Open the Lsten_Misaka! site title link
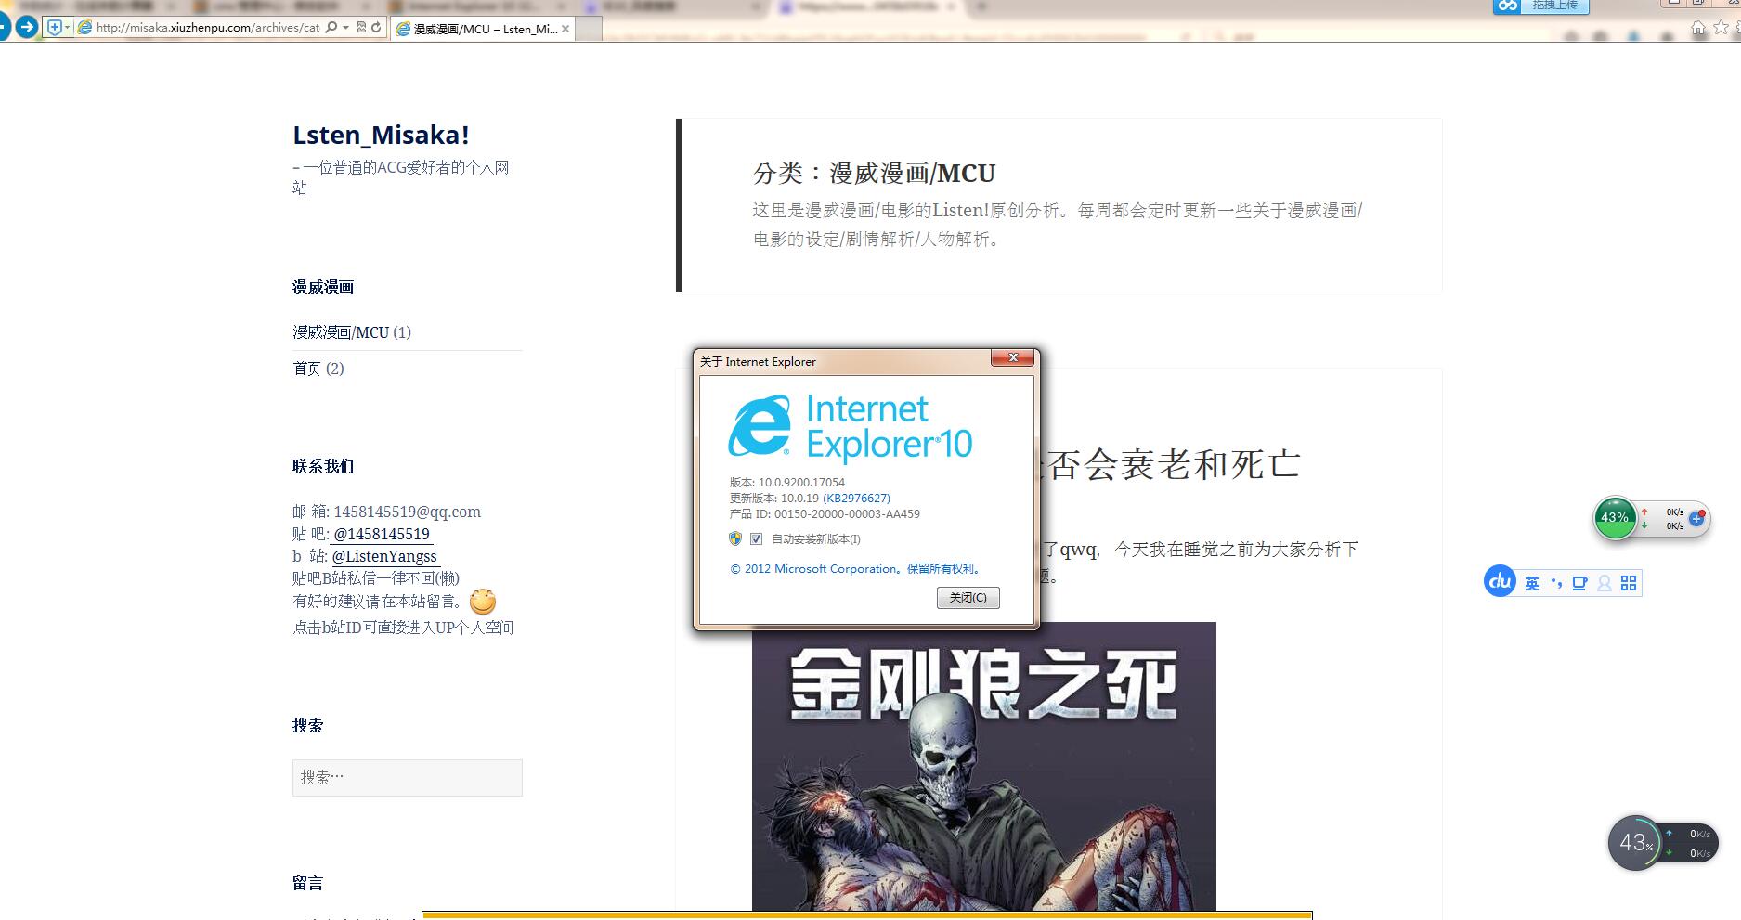The height and width of the screenshot is (920, 1741). click(x=381, y=135)
